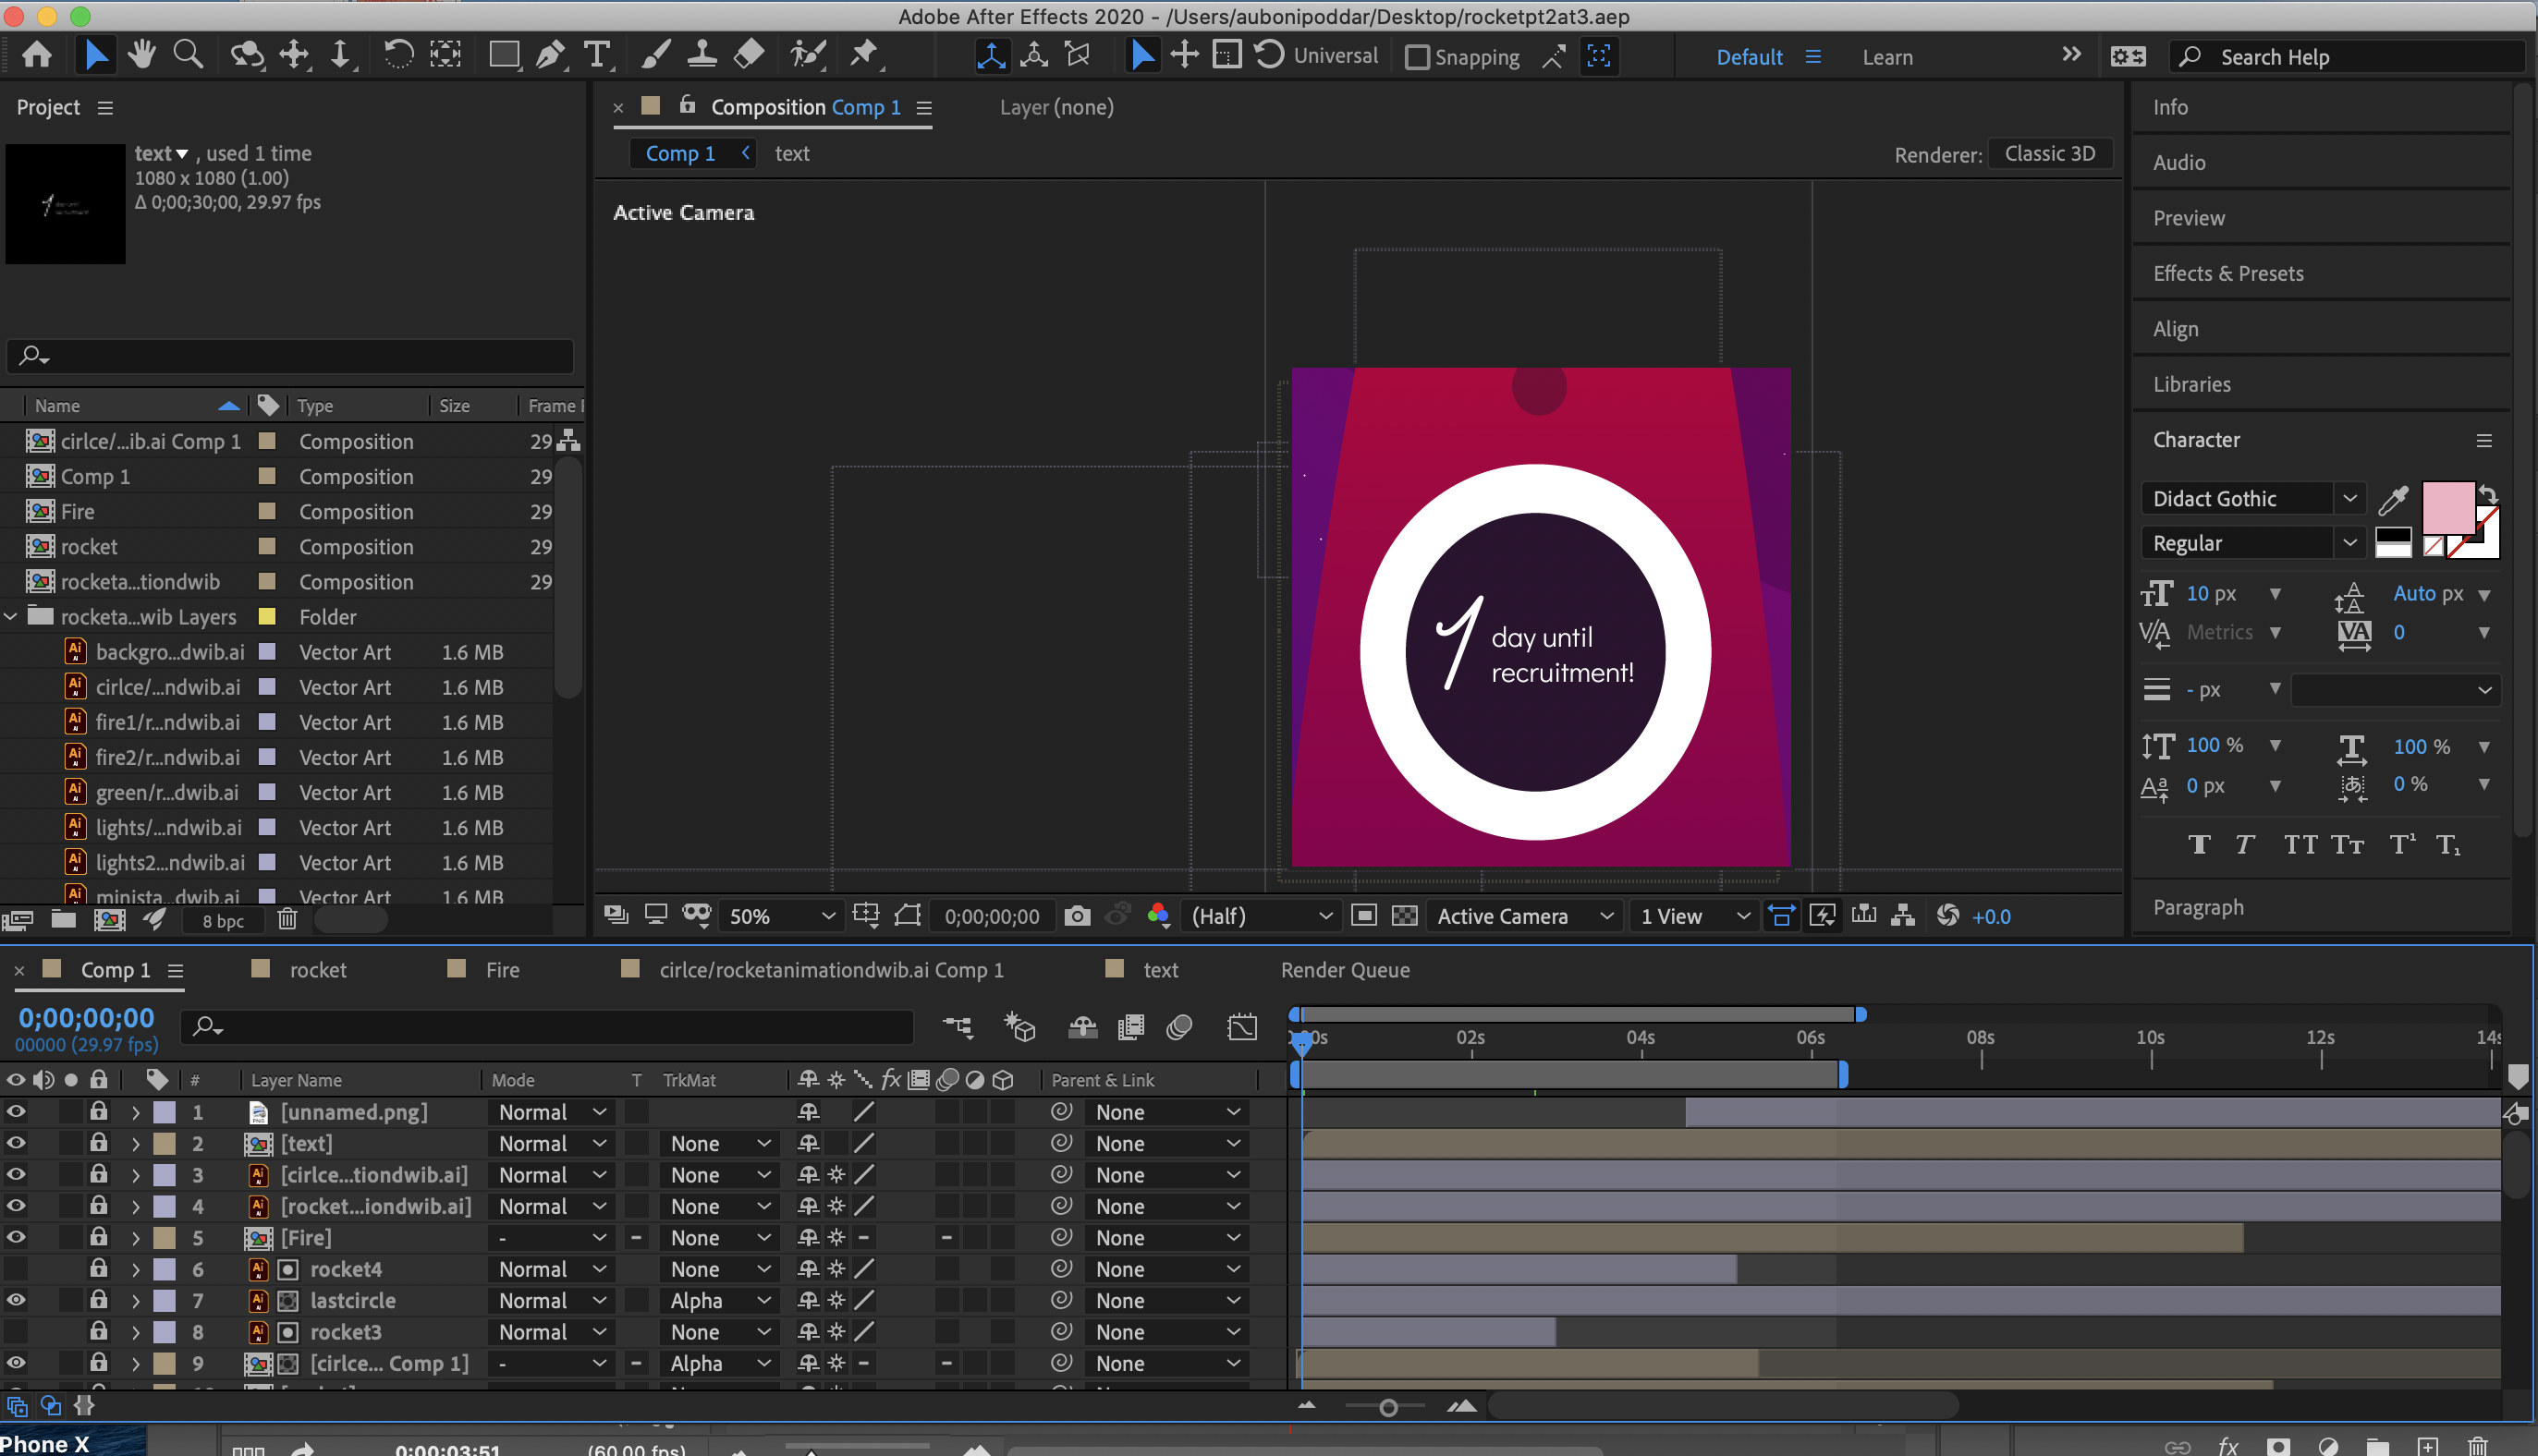Image resolution: width=2538 pixels, height=1456 pixels.
Task: Open the Half resolution dropdown
Action: point(1261,916)
